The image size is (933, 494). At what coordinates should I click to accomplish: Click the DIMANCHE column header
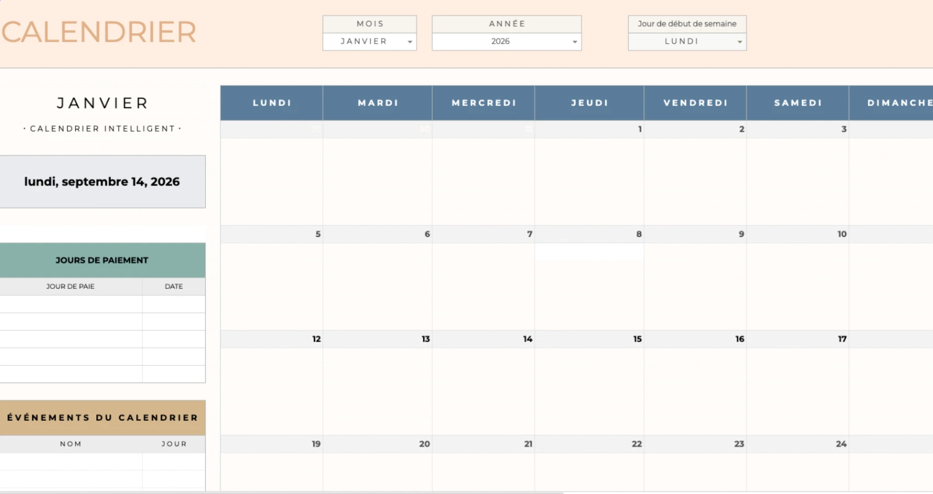coord(891,103)
